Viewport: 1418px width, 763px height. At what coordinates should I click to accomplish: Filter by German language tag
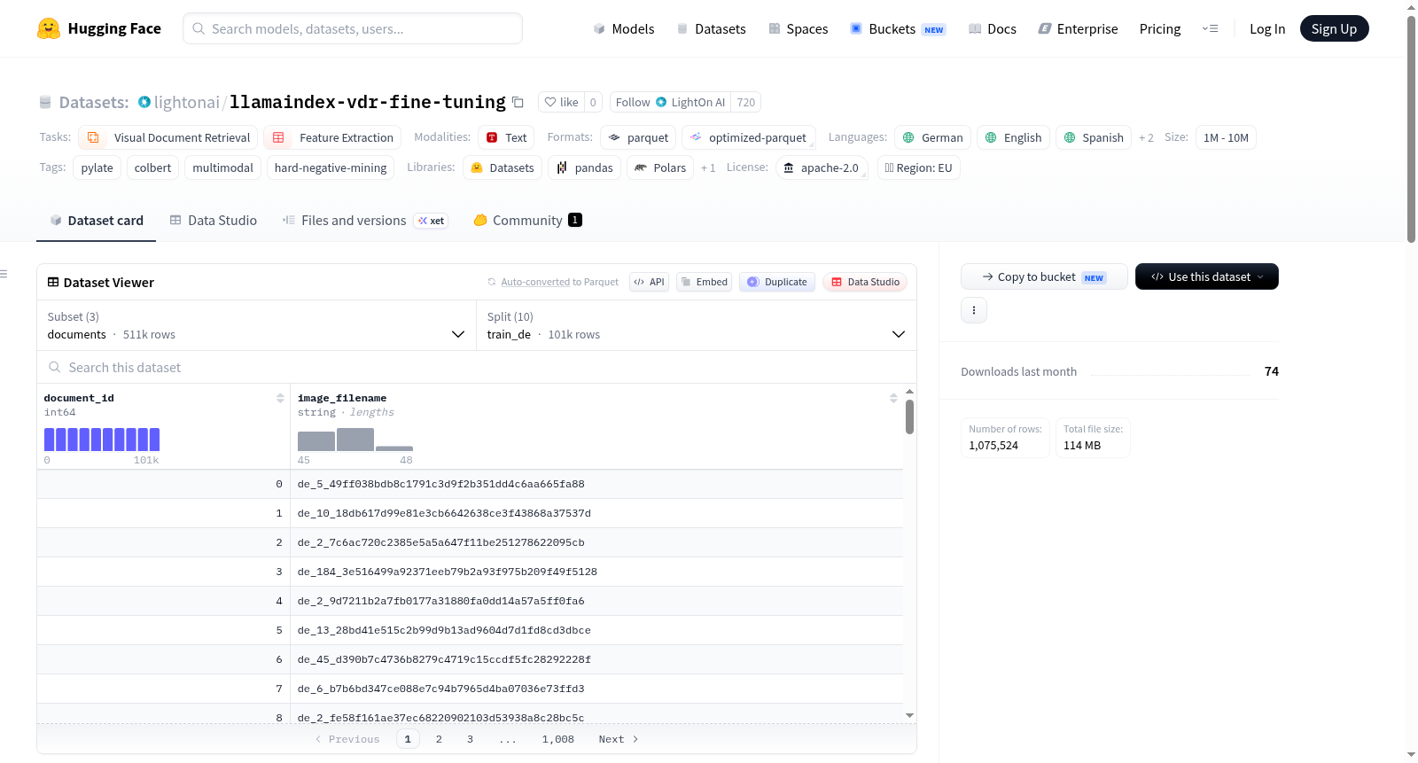pos(932,137)
